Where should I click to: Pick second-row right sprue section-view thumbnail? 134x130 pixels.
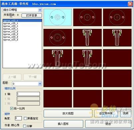(x=117, y=38)
